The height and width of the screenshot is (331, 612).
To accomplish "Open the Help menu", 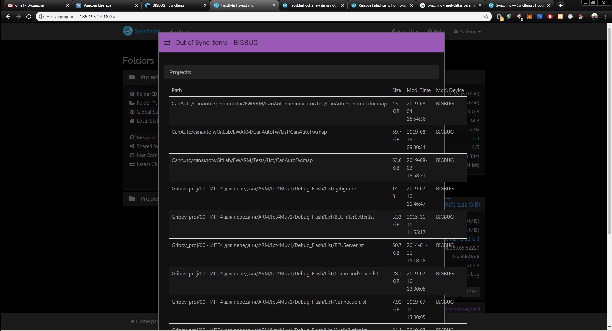I will [x=436, y=31].
